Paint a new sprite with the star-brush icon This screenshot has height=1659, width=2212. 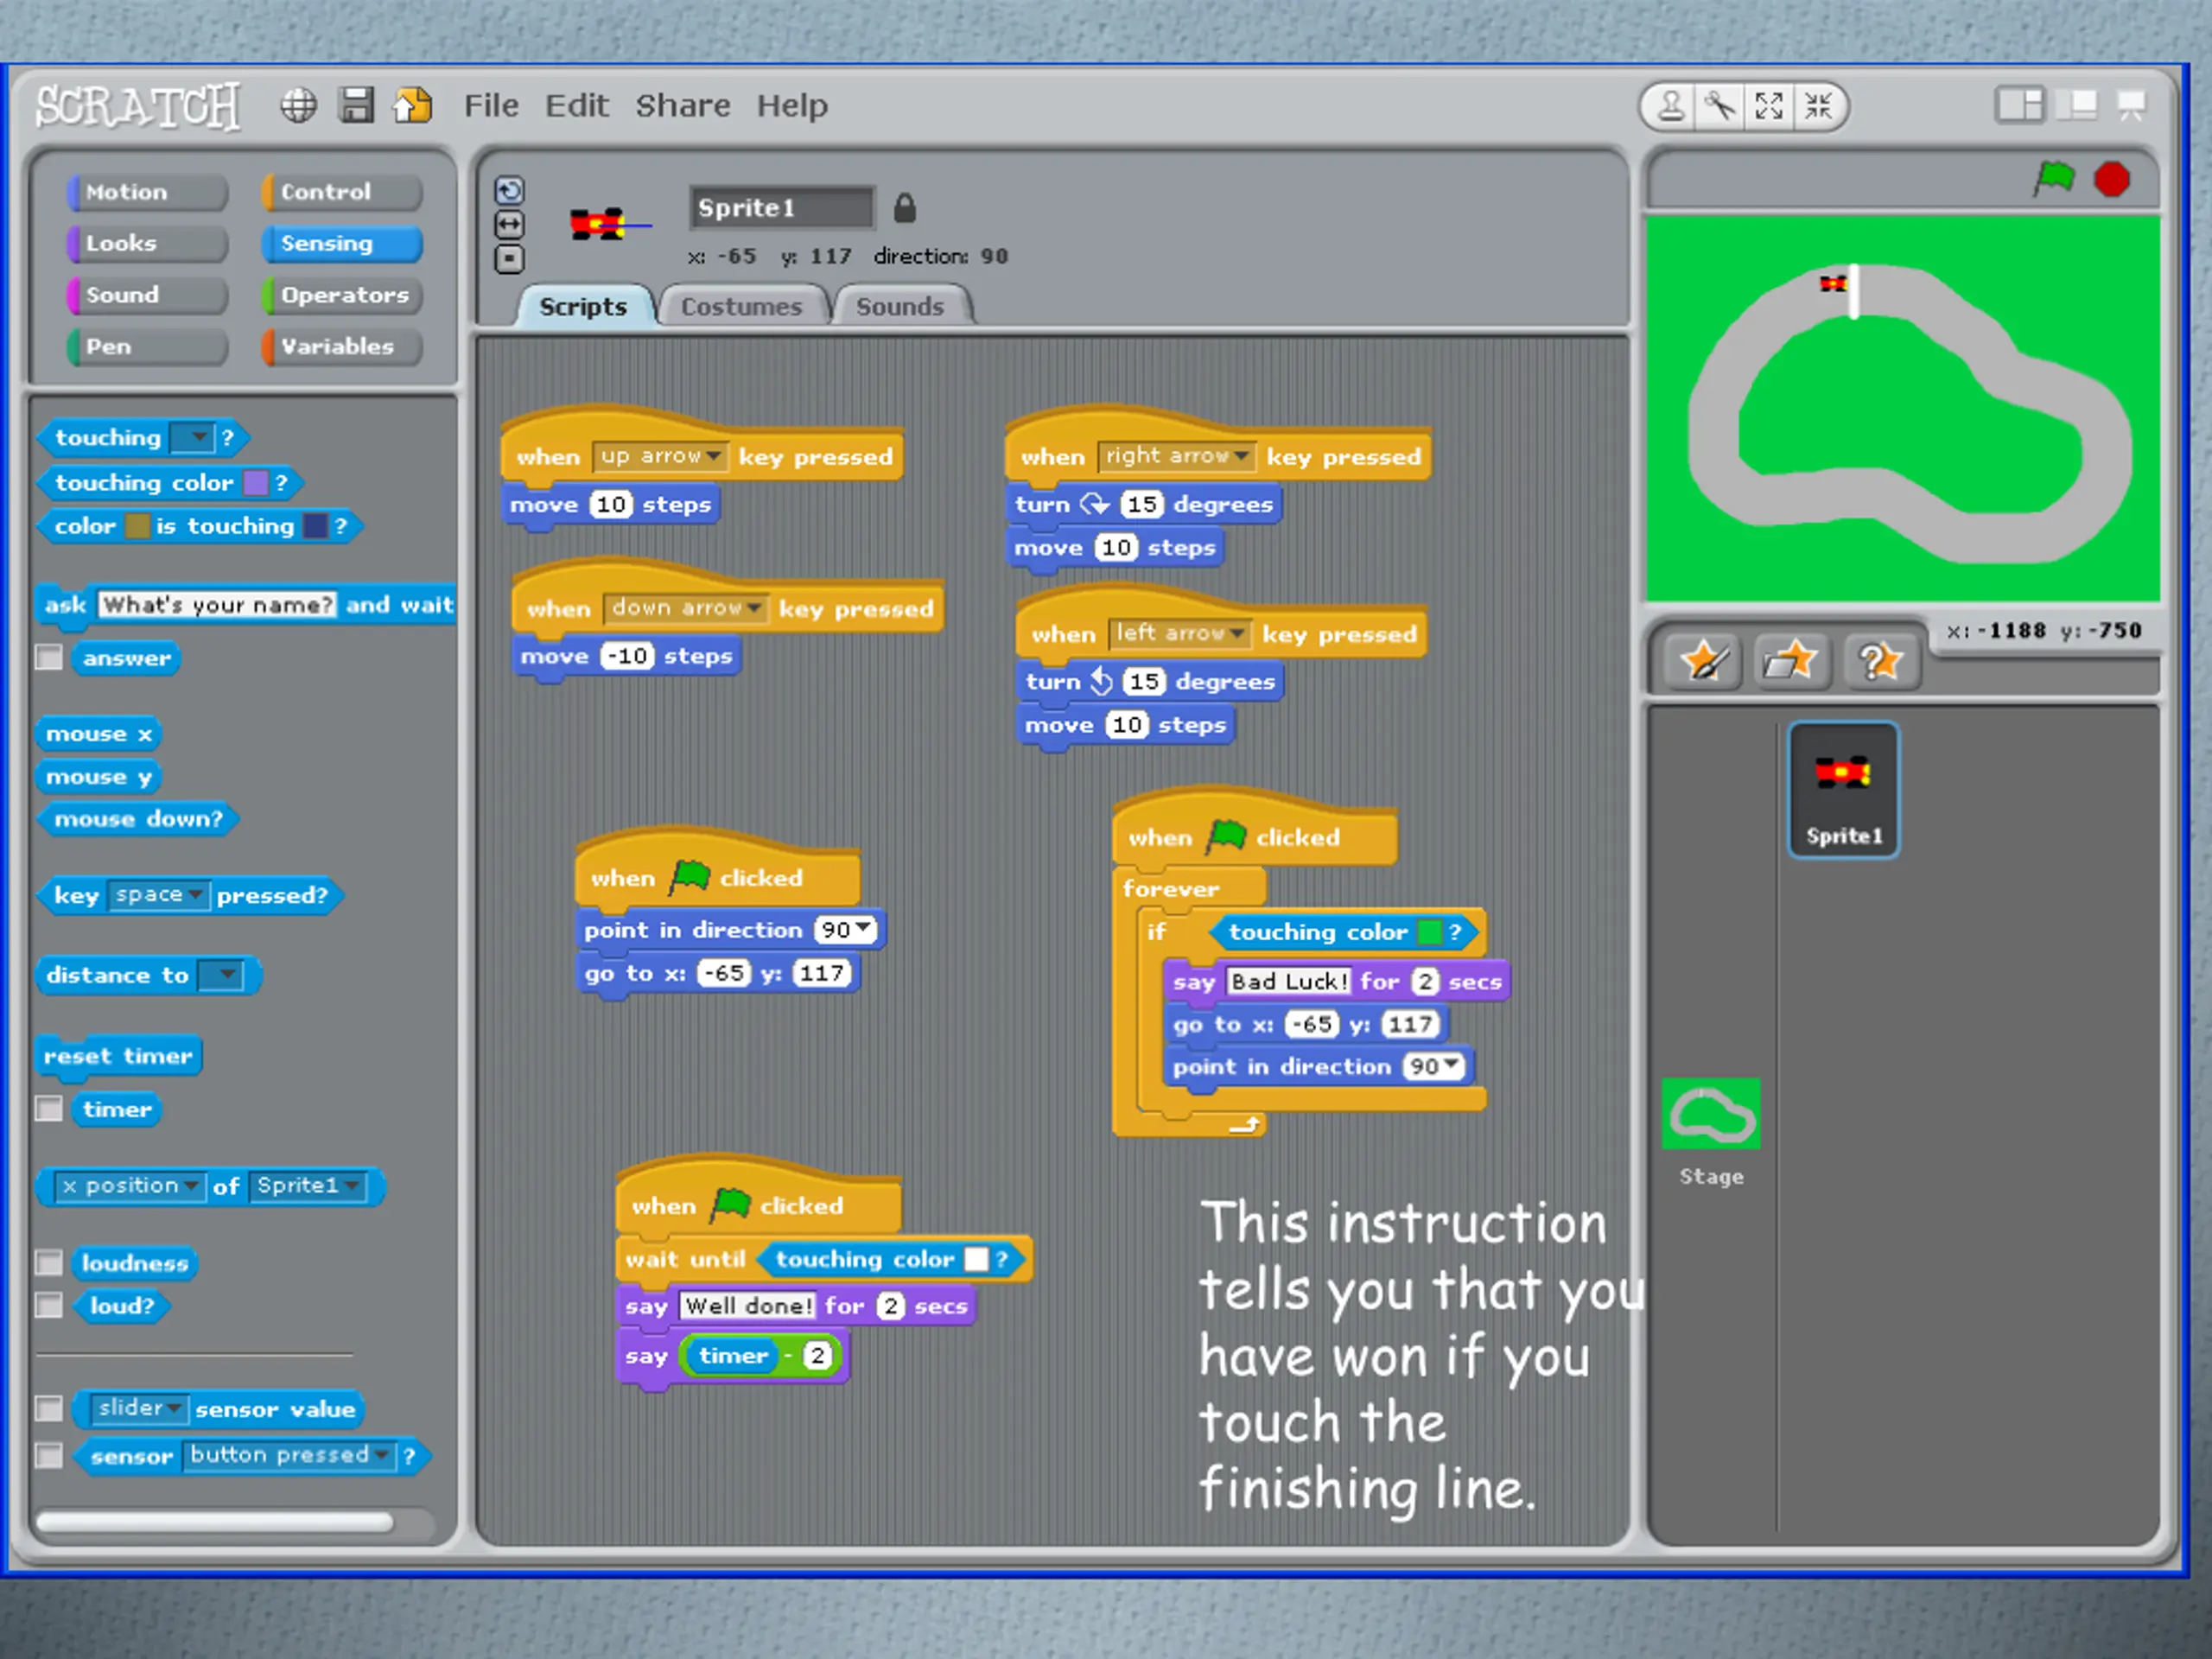[x=1705, y=661]
